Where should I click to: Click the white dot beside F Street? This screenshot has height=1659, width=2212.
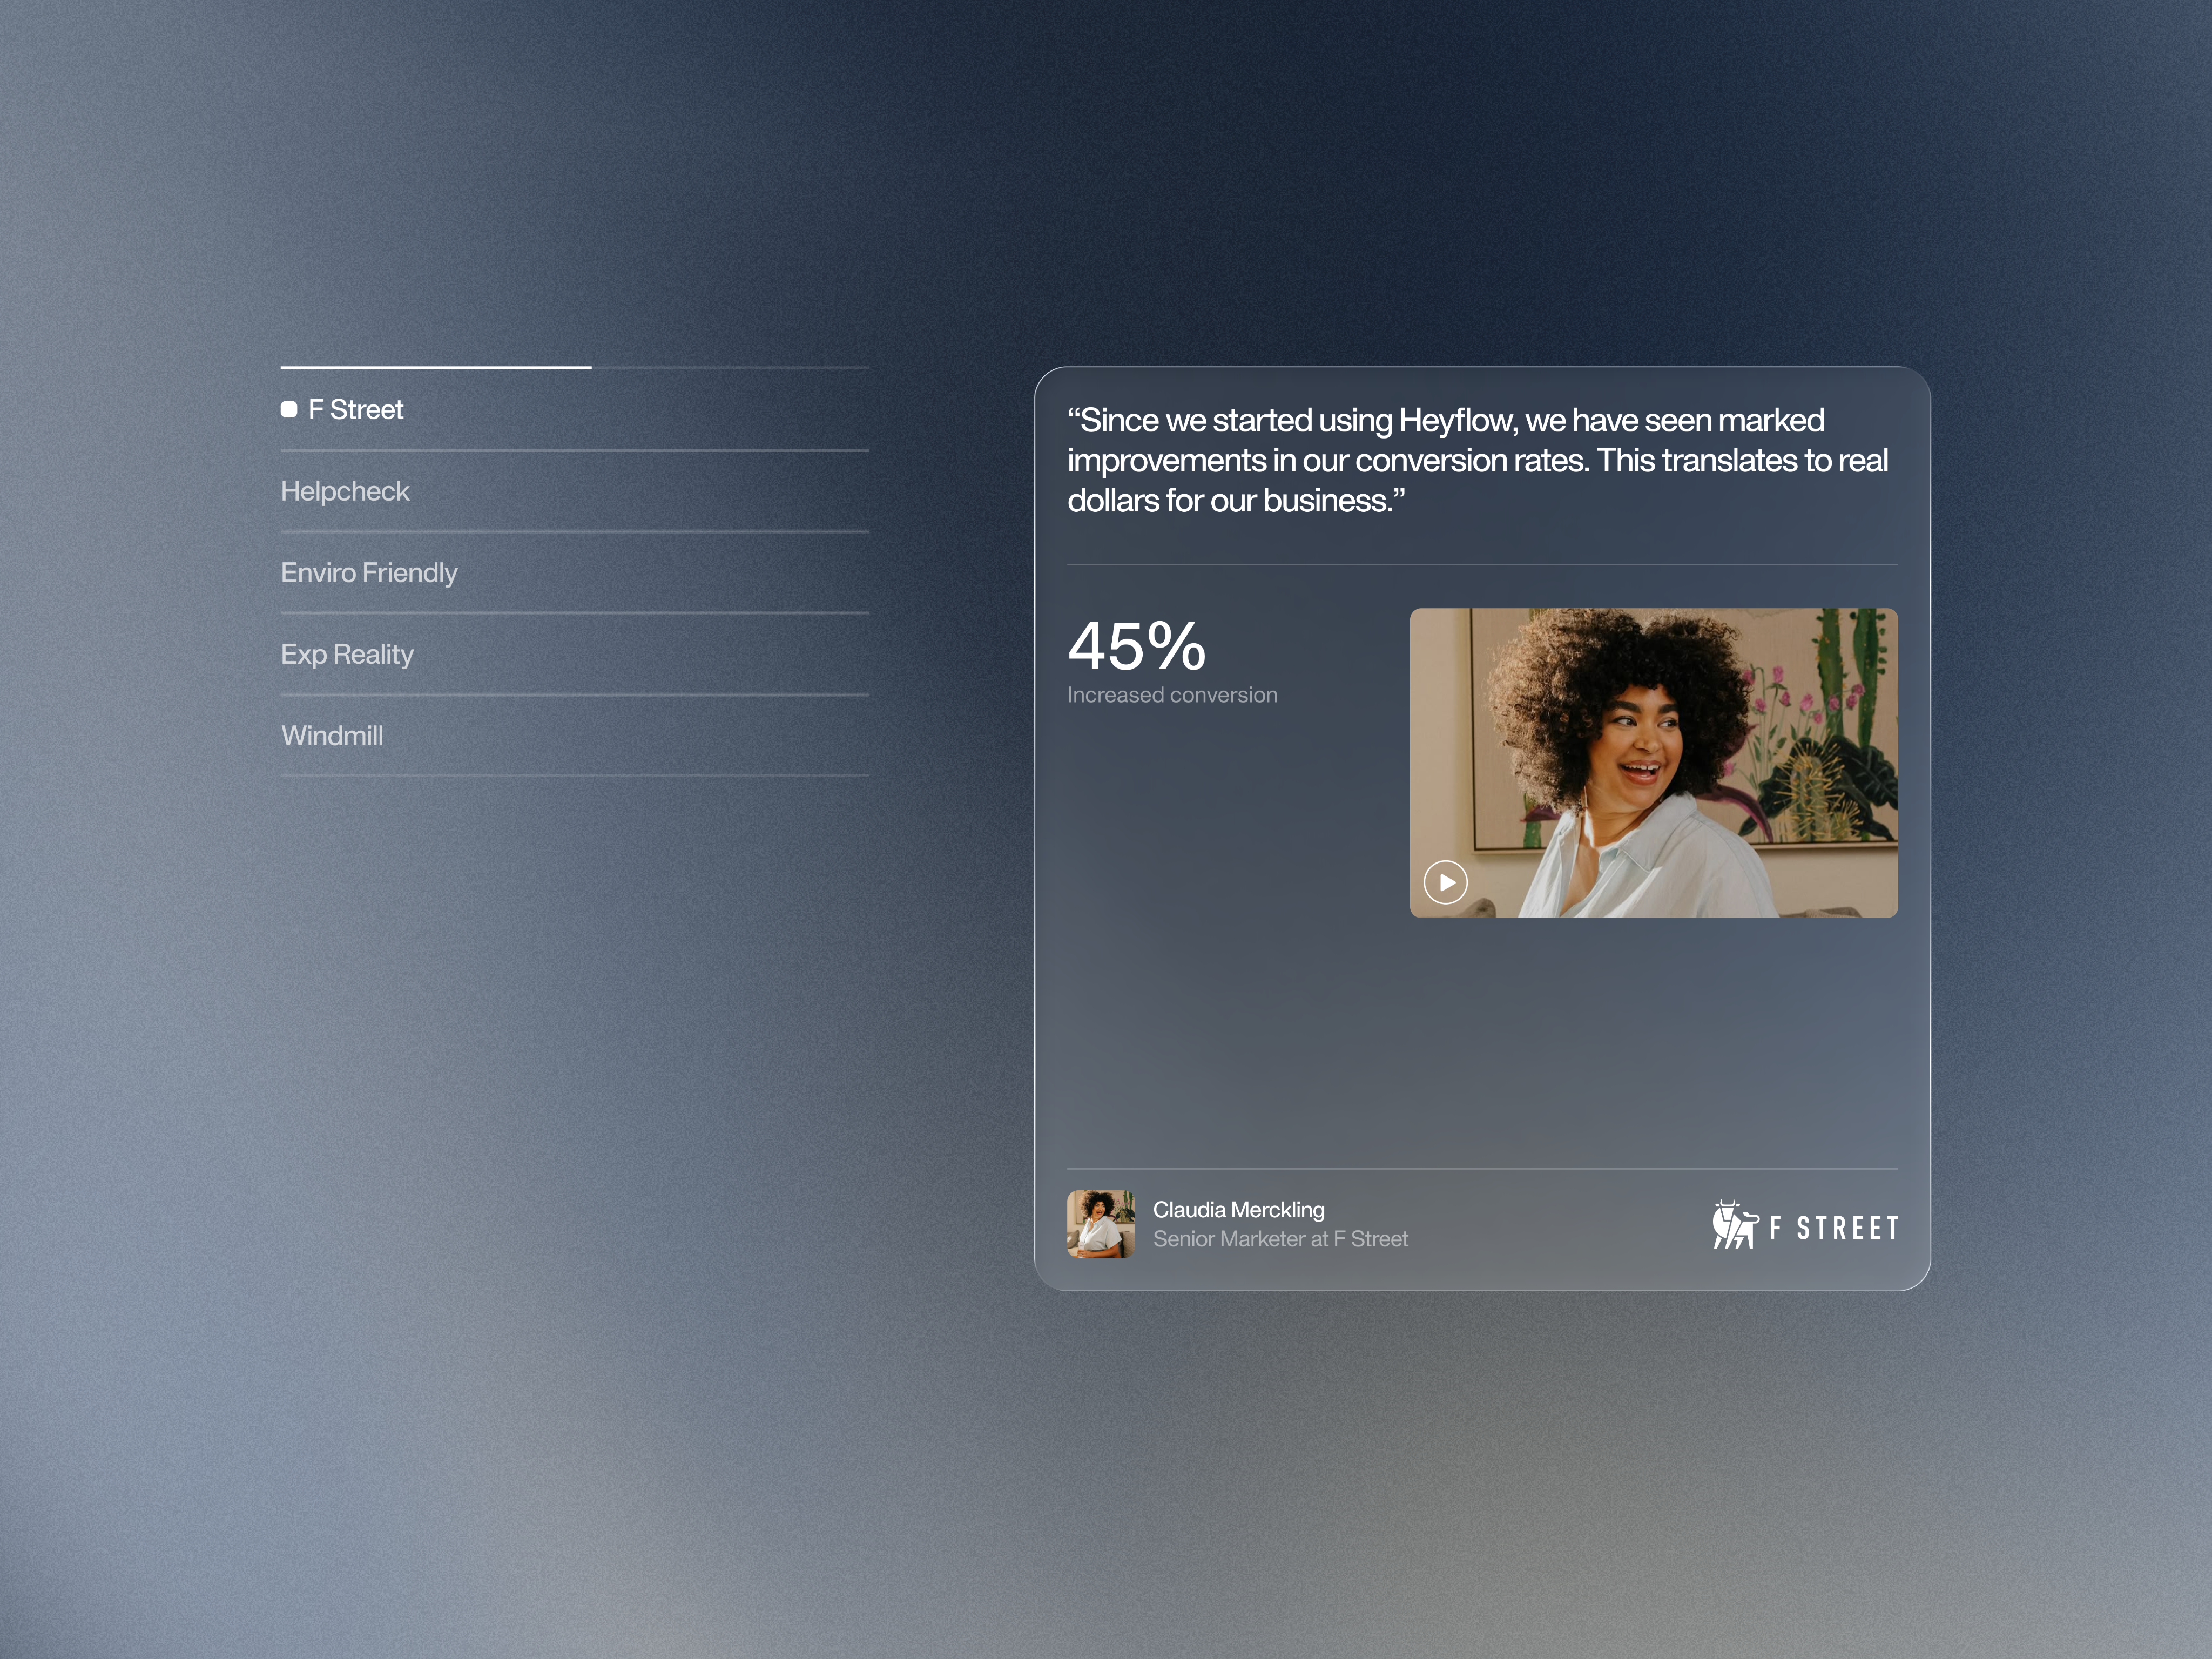tap(289, 409)
